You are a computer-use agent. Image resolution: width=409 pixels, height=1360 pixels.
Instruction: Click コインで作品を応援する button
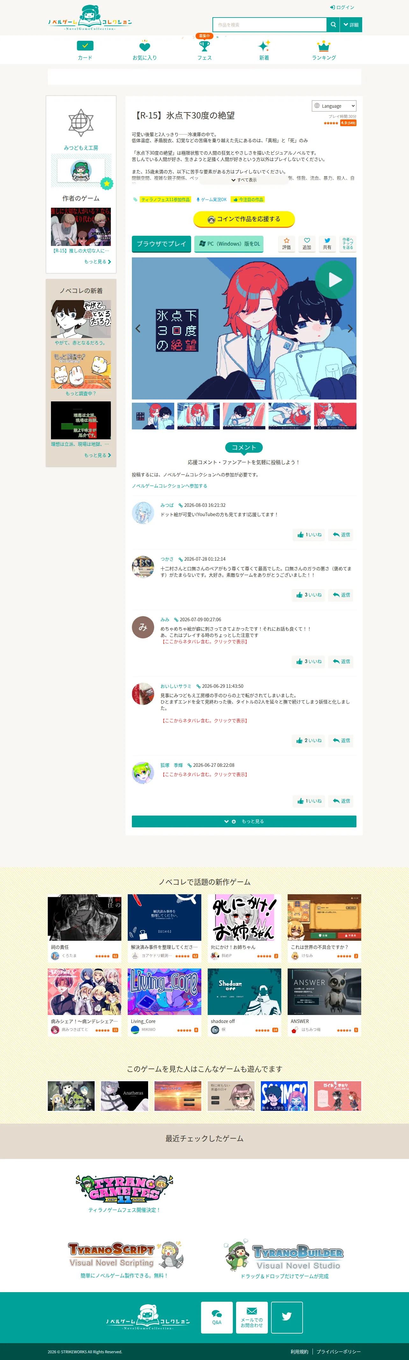click(244, 219)
